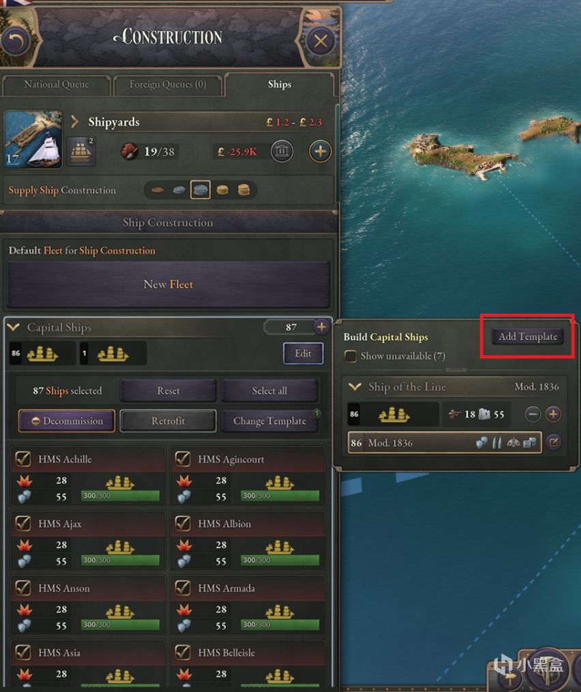The width and height of the screenshot is (581, 692).
Task: Click the edit icon for Mod. 1836 template
Action: click(x=553, y=442)
